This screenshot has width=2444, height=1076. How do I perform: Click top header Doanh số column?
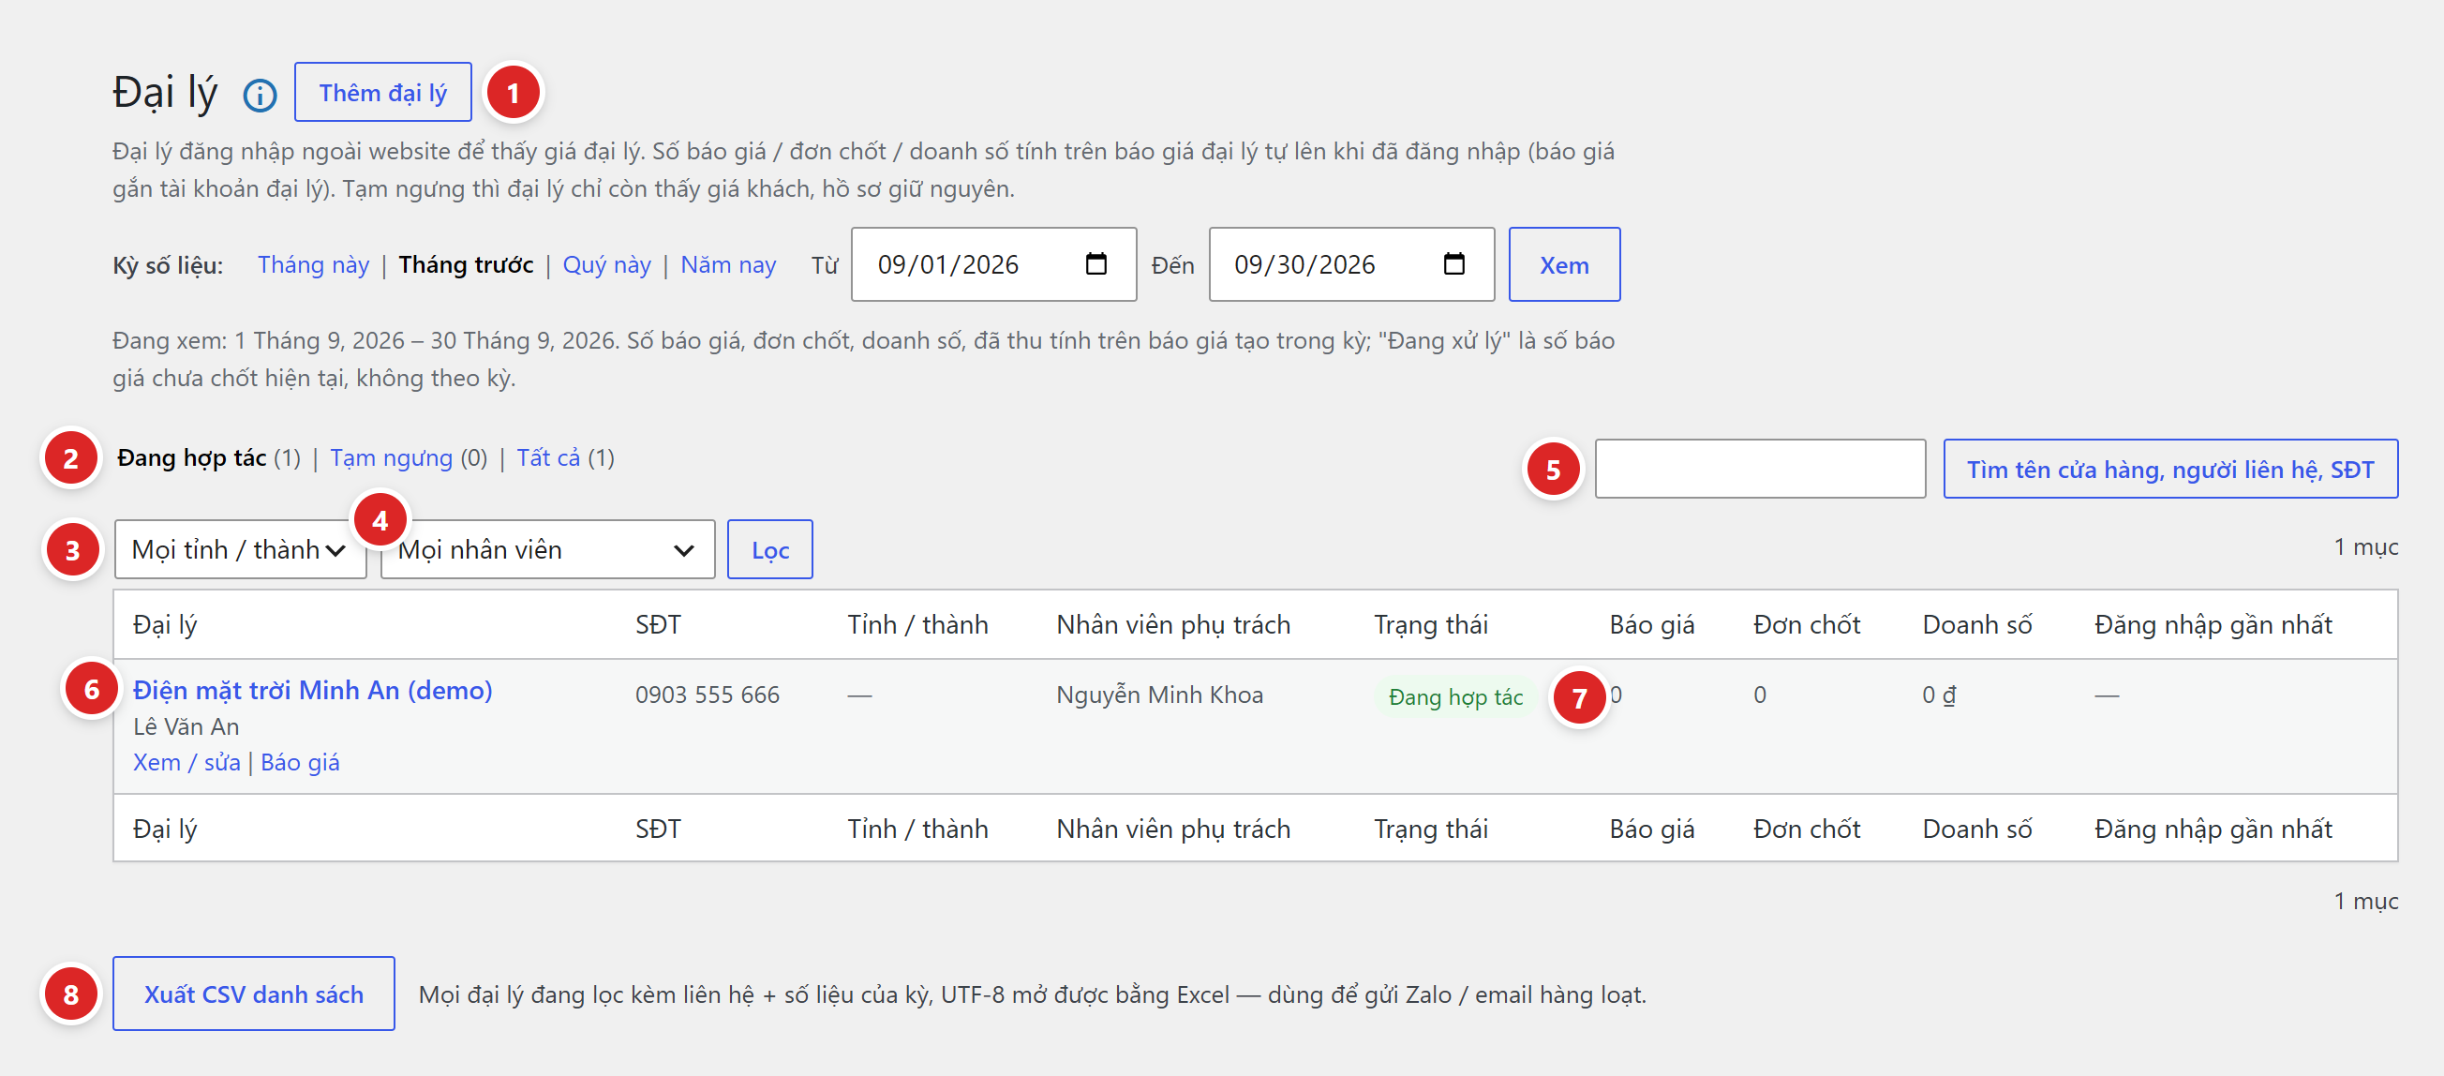tap(1976, 624)
